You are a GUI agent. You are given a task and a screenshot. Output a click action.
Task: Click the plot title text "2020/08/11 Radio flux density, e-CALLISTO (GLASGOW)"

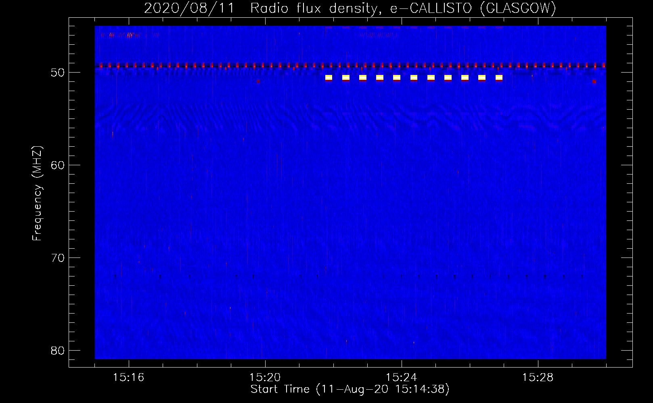click(350, 8)
